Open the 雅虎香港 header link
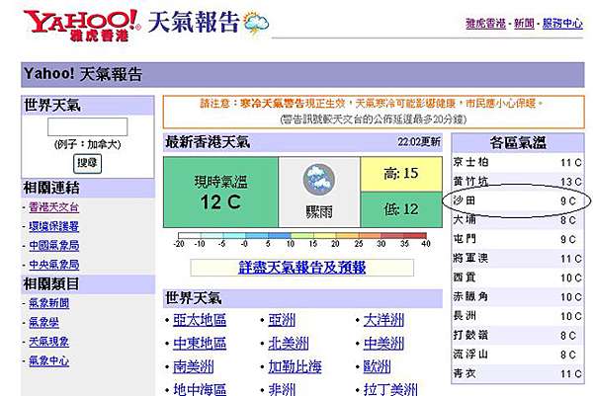The width and height of the screenshot is (593, 396). [485, 24]
